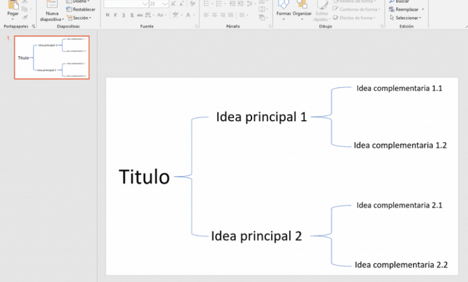
Task: Click the text columns icon
Action: (x=242, y=15)
